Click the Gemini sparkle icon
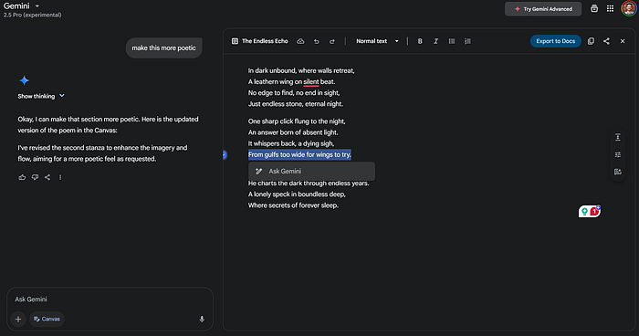 click(24, 80)
